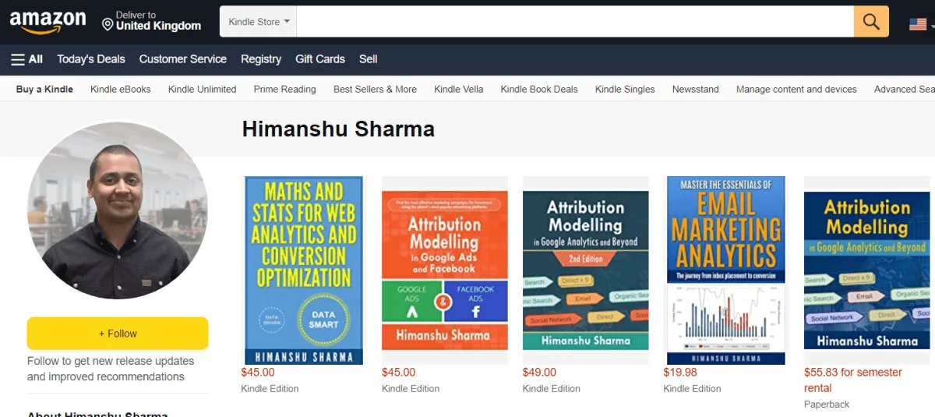Click the Kindle Book Deals link
This screenshot has width=935, height=417.
[x=539, y=89]
